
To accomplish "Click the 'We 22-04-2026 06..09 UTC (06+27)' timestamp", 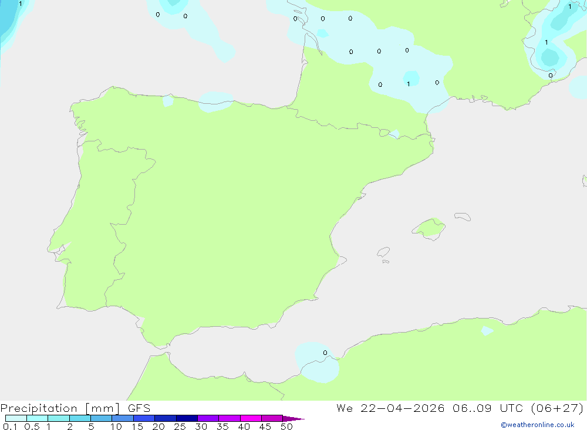I will tap(460, 408).
